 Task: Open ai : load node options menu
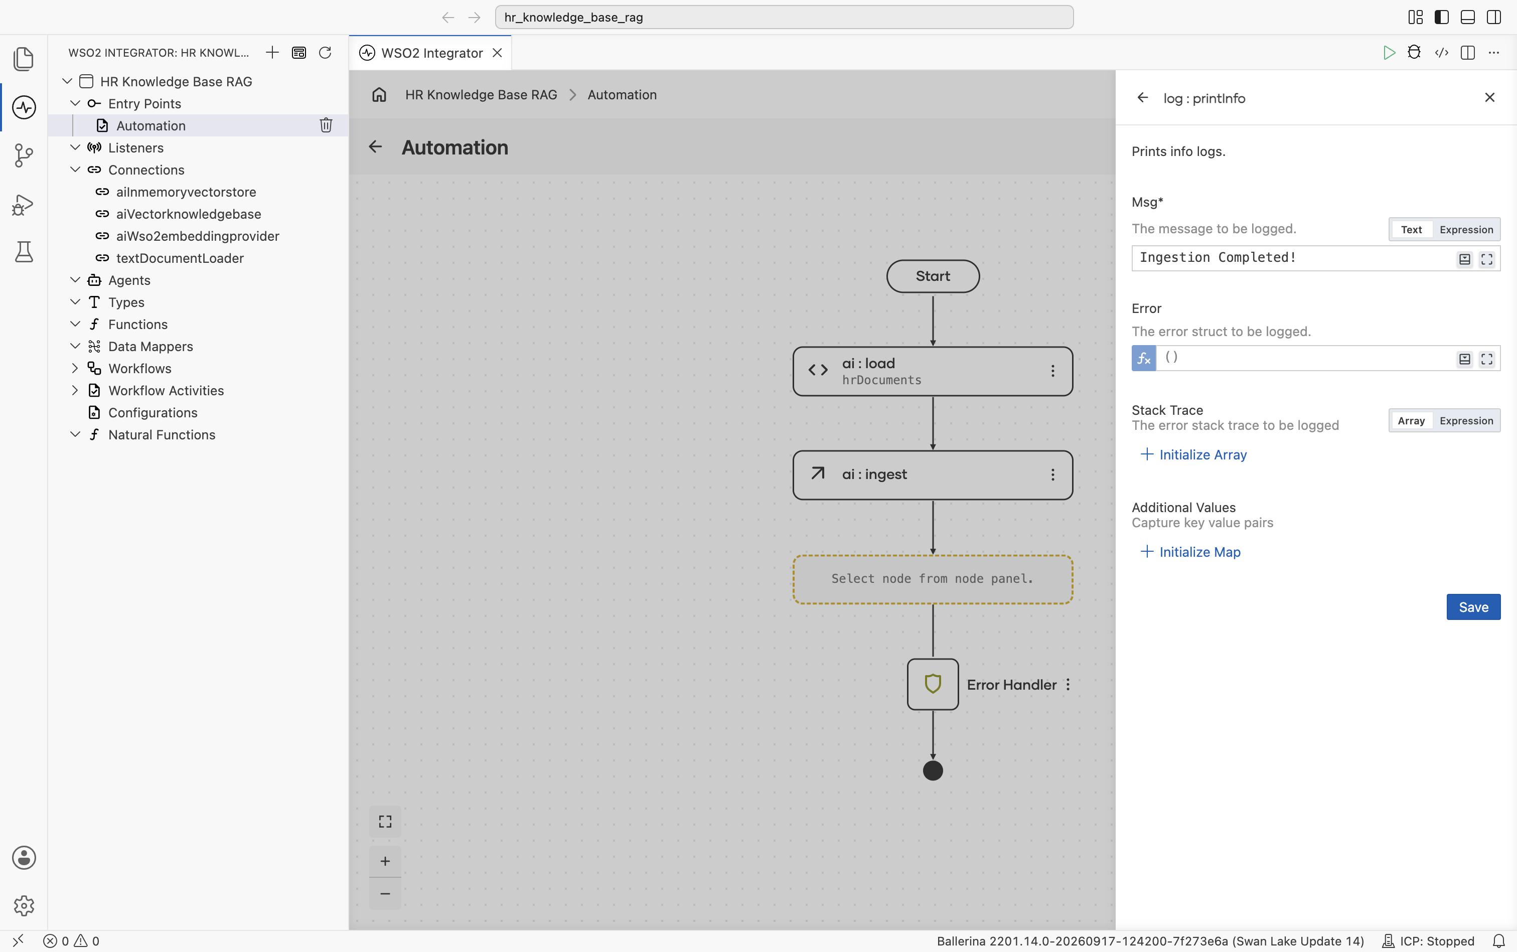tap(1052, 371)
